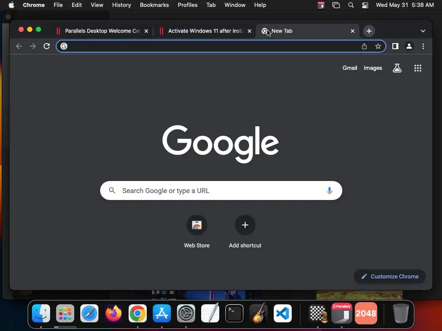Open GarageBand from the Dock

(x=259, y=313)
